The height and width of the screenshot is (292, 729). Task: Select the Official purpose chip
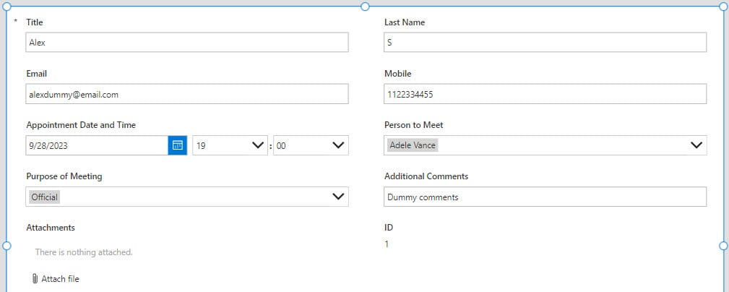45,197
